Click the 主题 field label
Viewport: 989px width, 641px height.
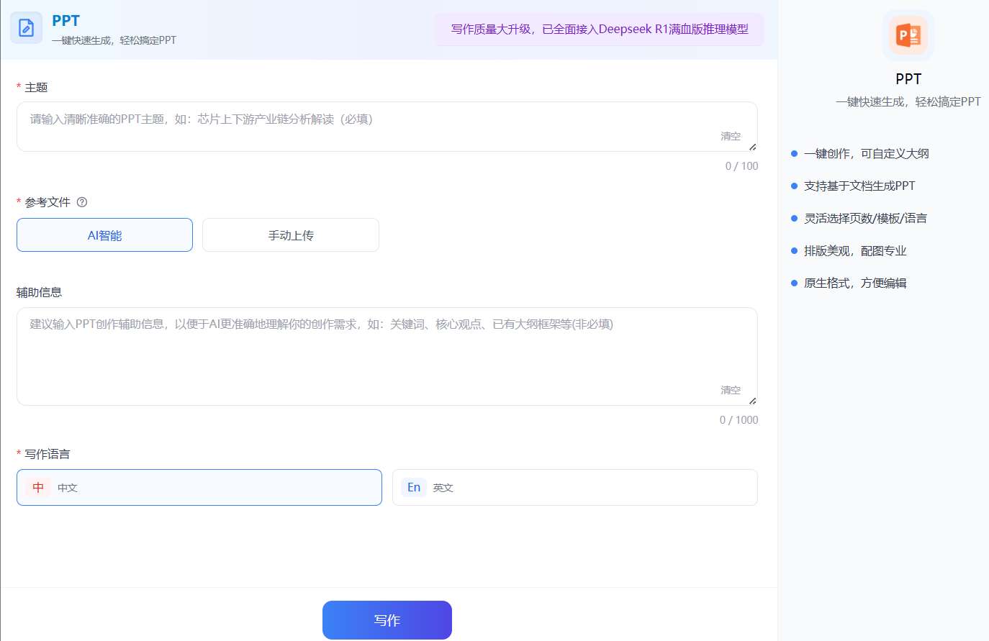tap(36, 87)
